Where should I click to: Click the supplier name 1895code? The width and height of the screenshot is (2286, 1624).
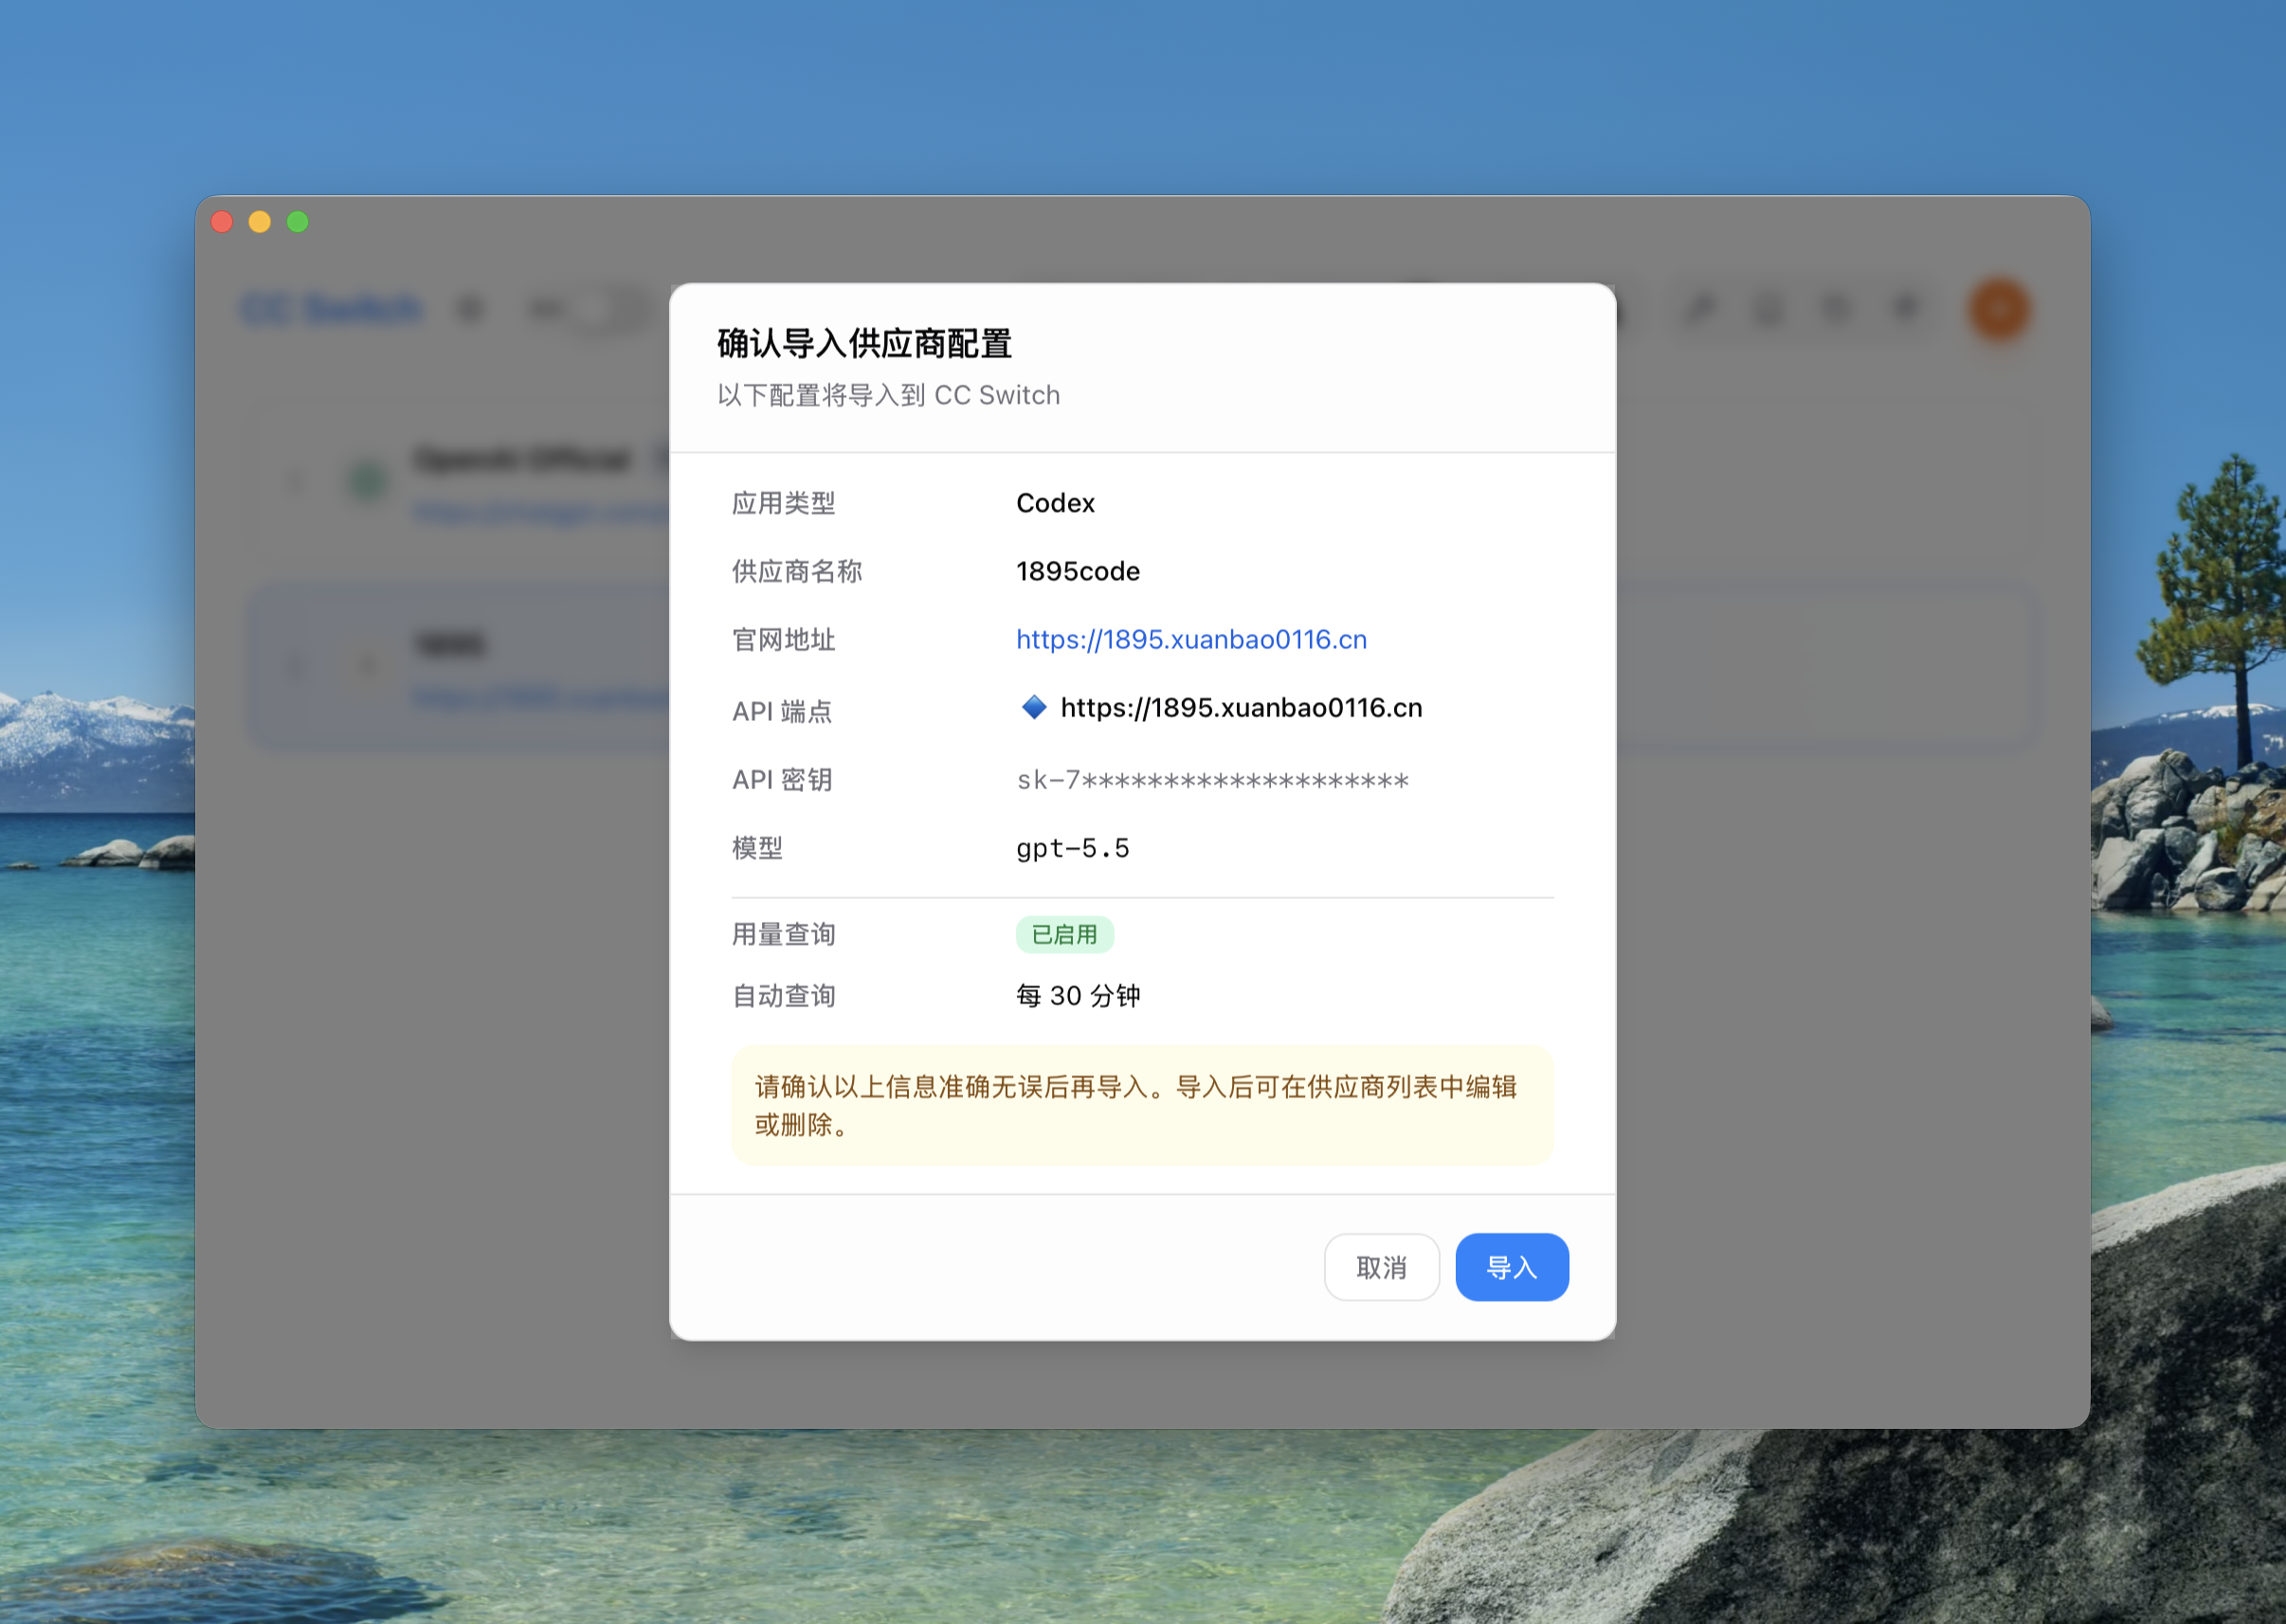(1078, 571)
